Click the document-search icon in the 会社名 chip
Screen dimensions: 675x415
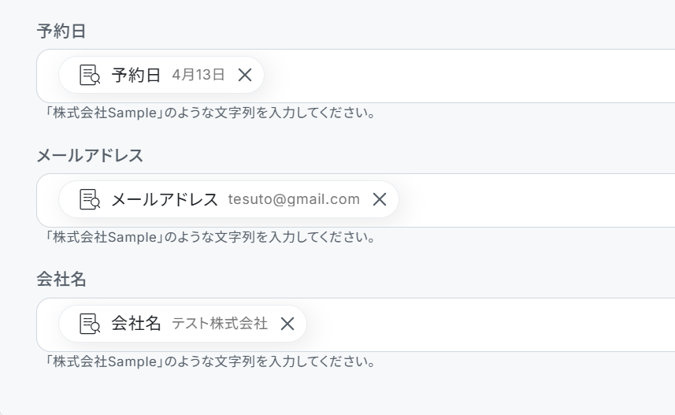point(90,324)
